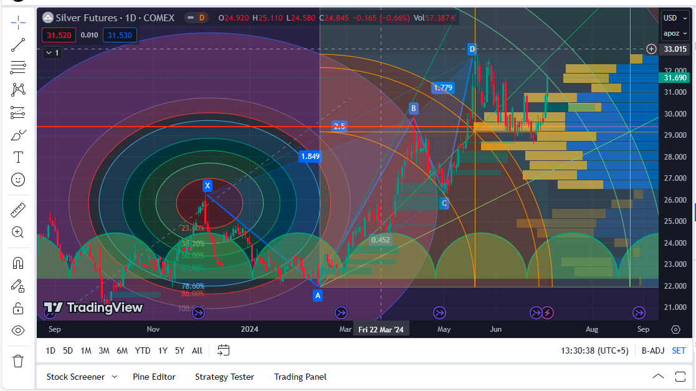
Task: Toggle stay in drawing mode
Action: point(18,286)
